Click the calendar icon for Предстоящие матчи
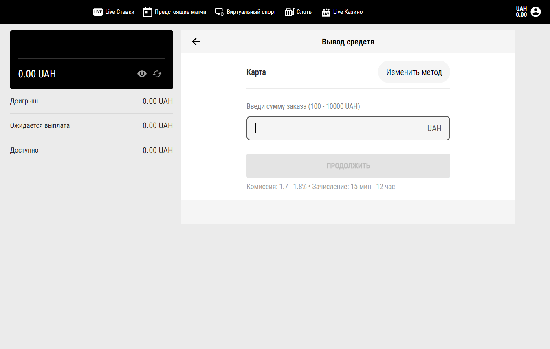Image resolution: width=550 pixels, height=349 pixels. coord(147,12)
